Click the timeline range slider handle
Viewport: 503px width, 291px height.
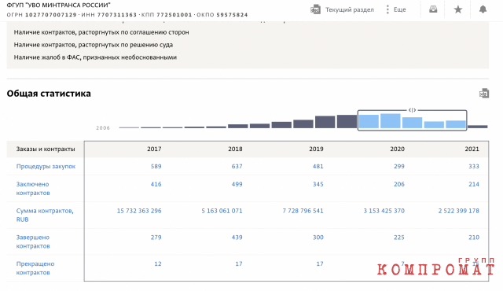click(412, 110)
